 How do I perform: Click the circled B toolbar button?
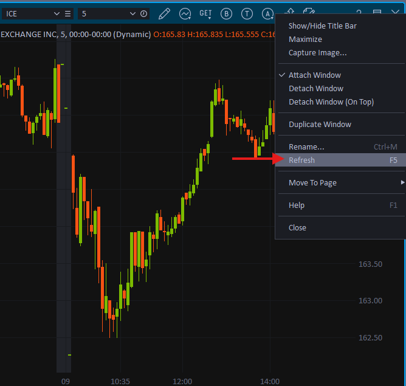point(226,13)
